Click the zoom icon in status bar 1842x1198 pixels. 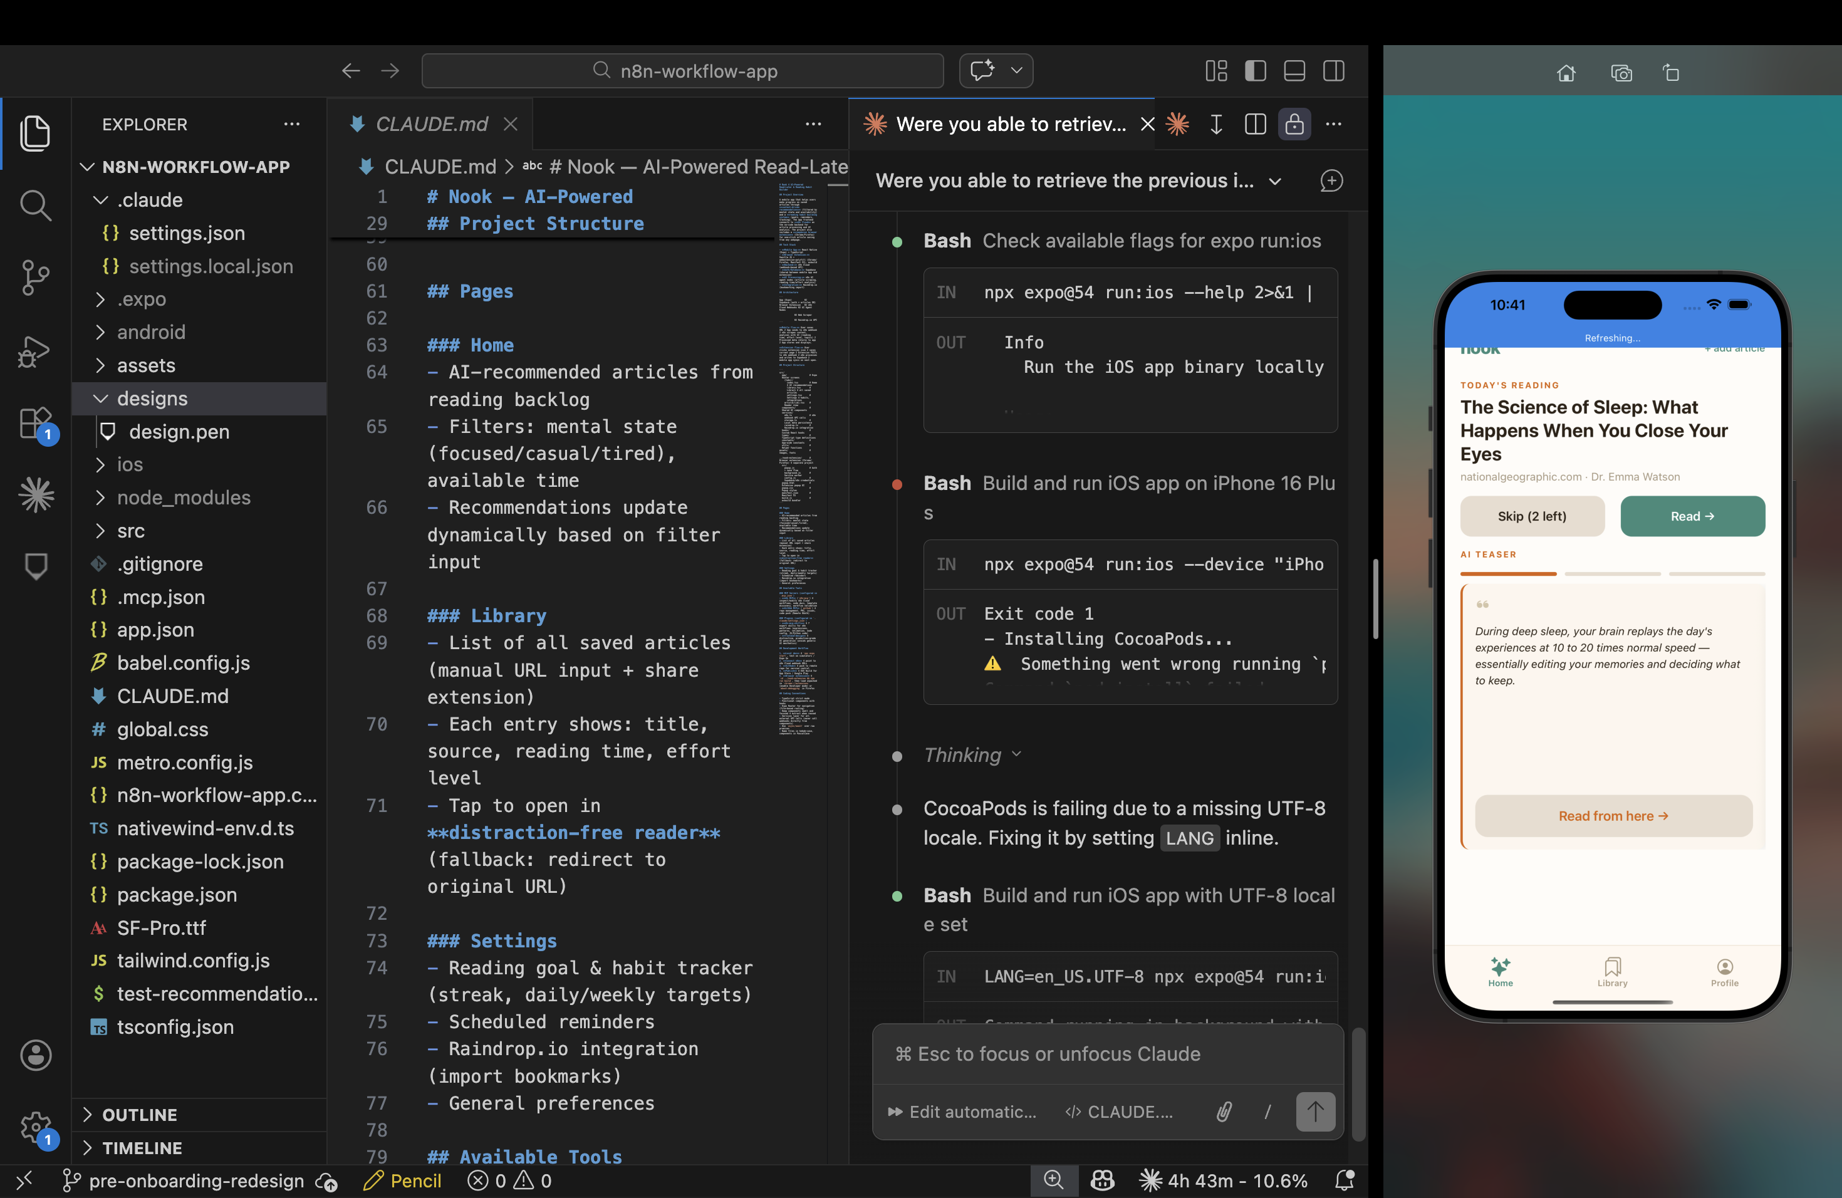point(1053,1181)
